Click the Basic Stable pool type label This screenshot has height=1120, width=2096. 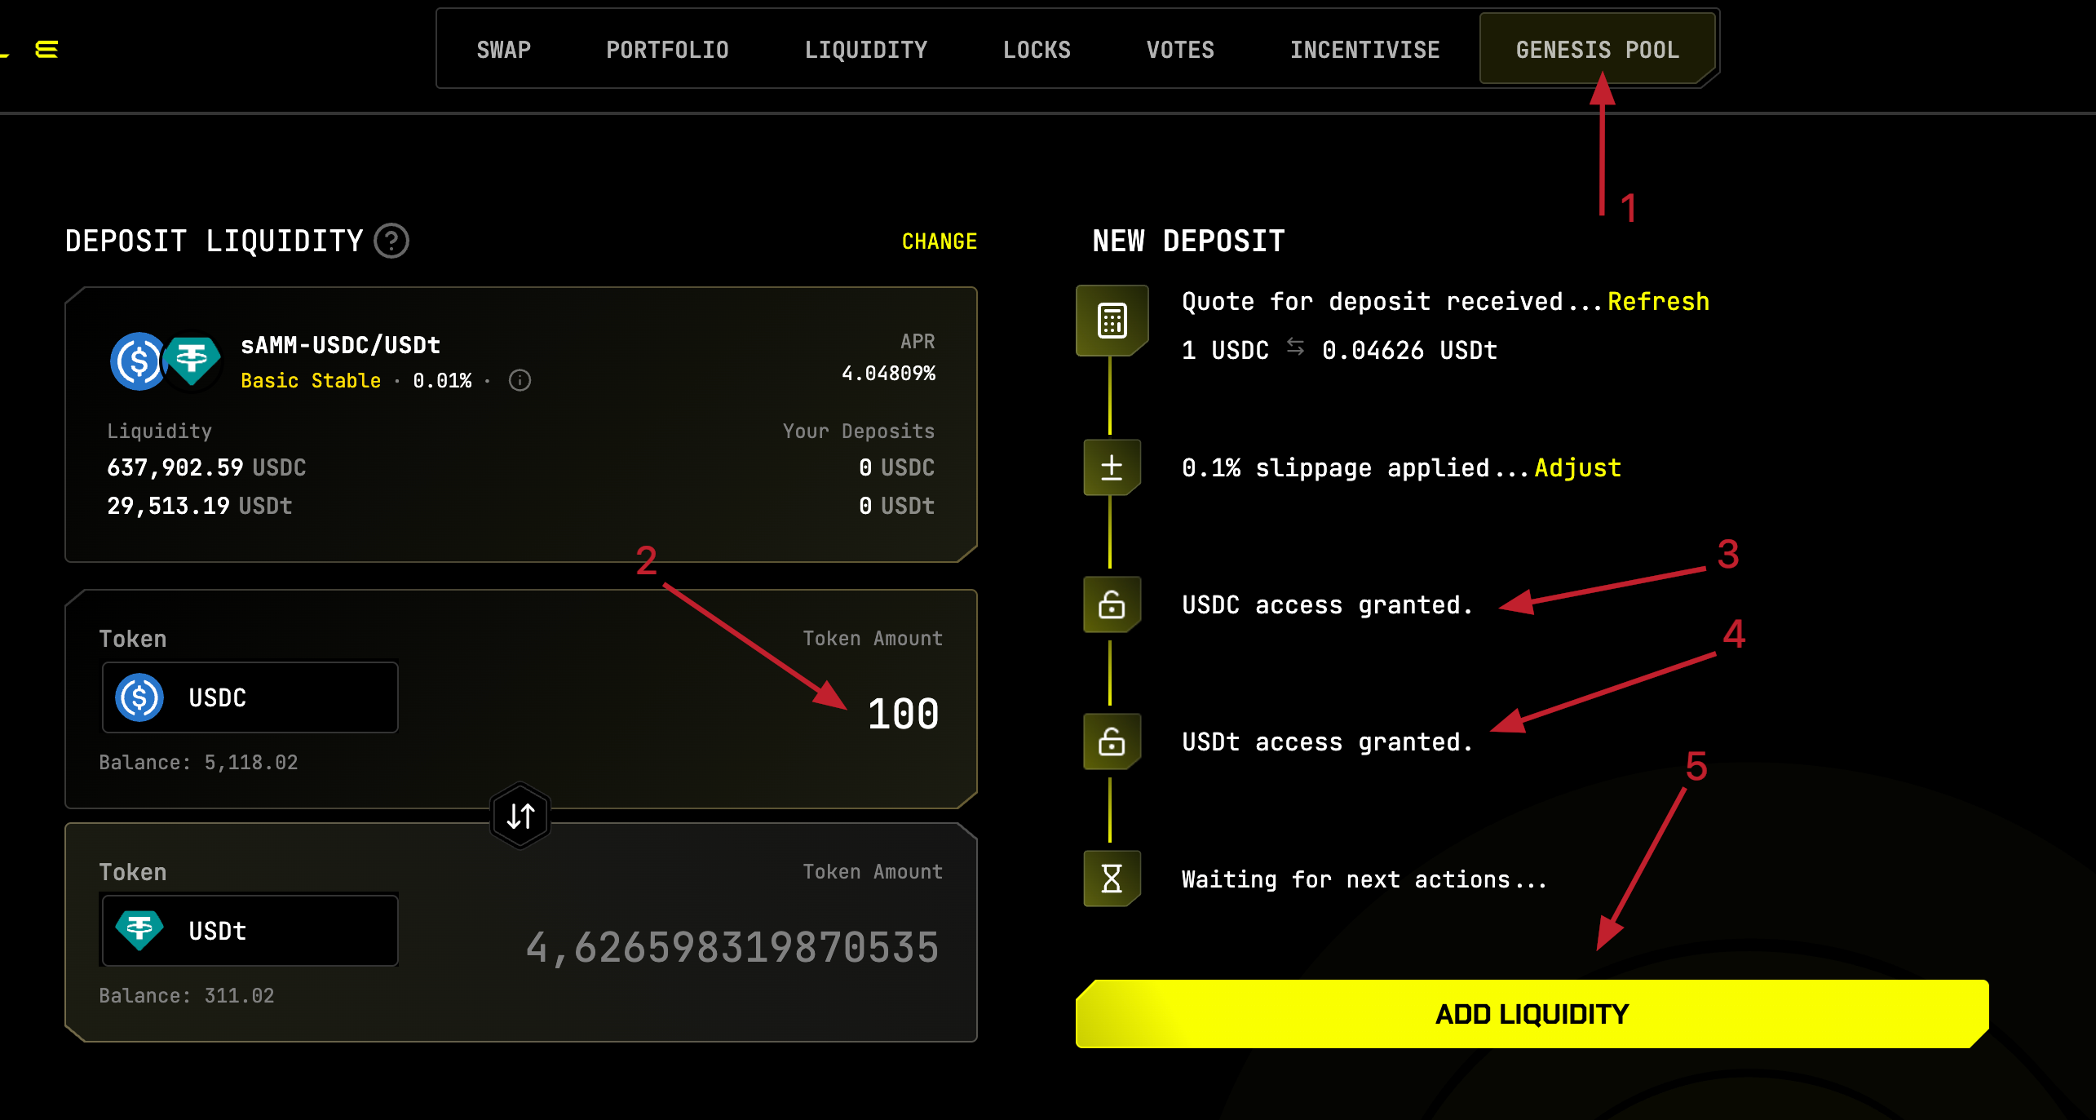tap(311, 381)
